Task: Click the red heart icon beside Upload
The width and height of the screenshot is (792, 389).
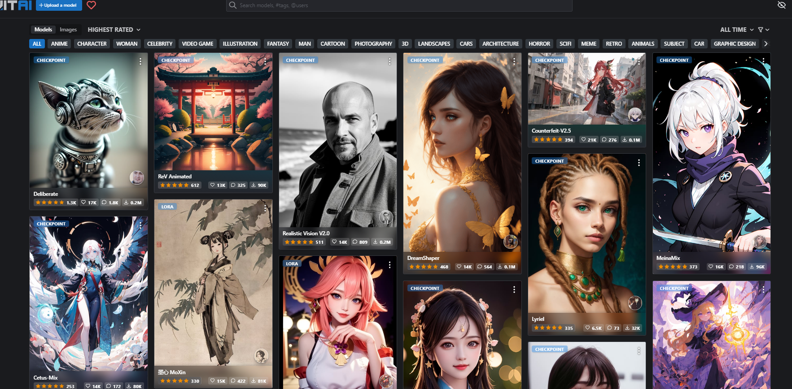Action: click(x=91, y=5)
